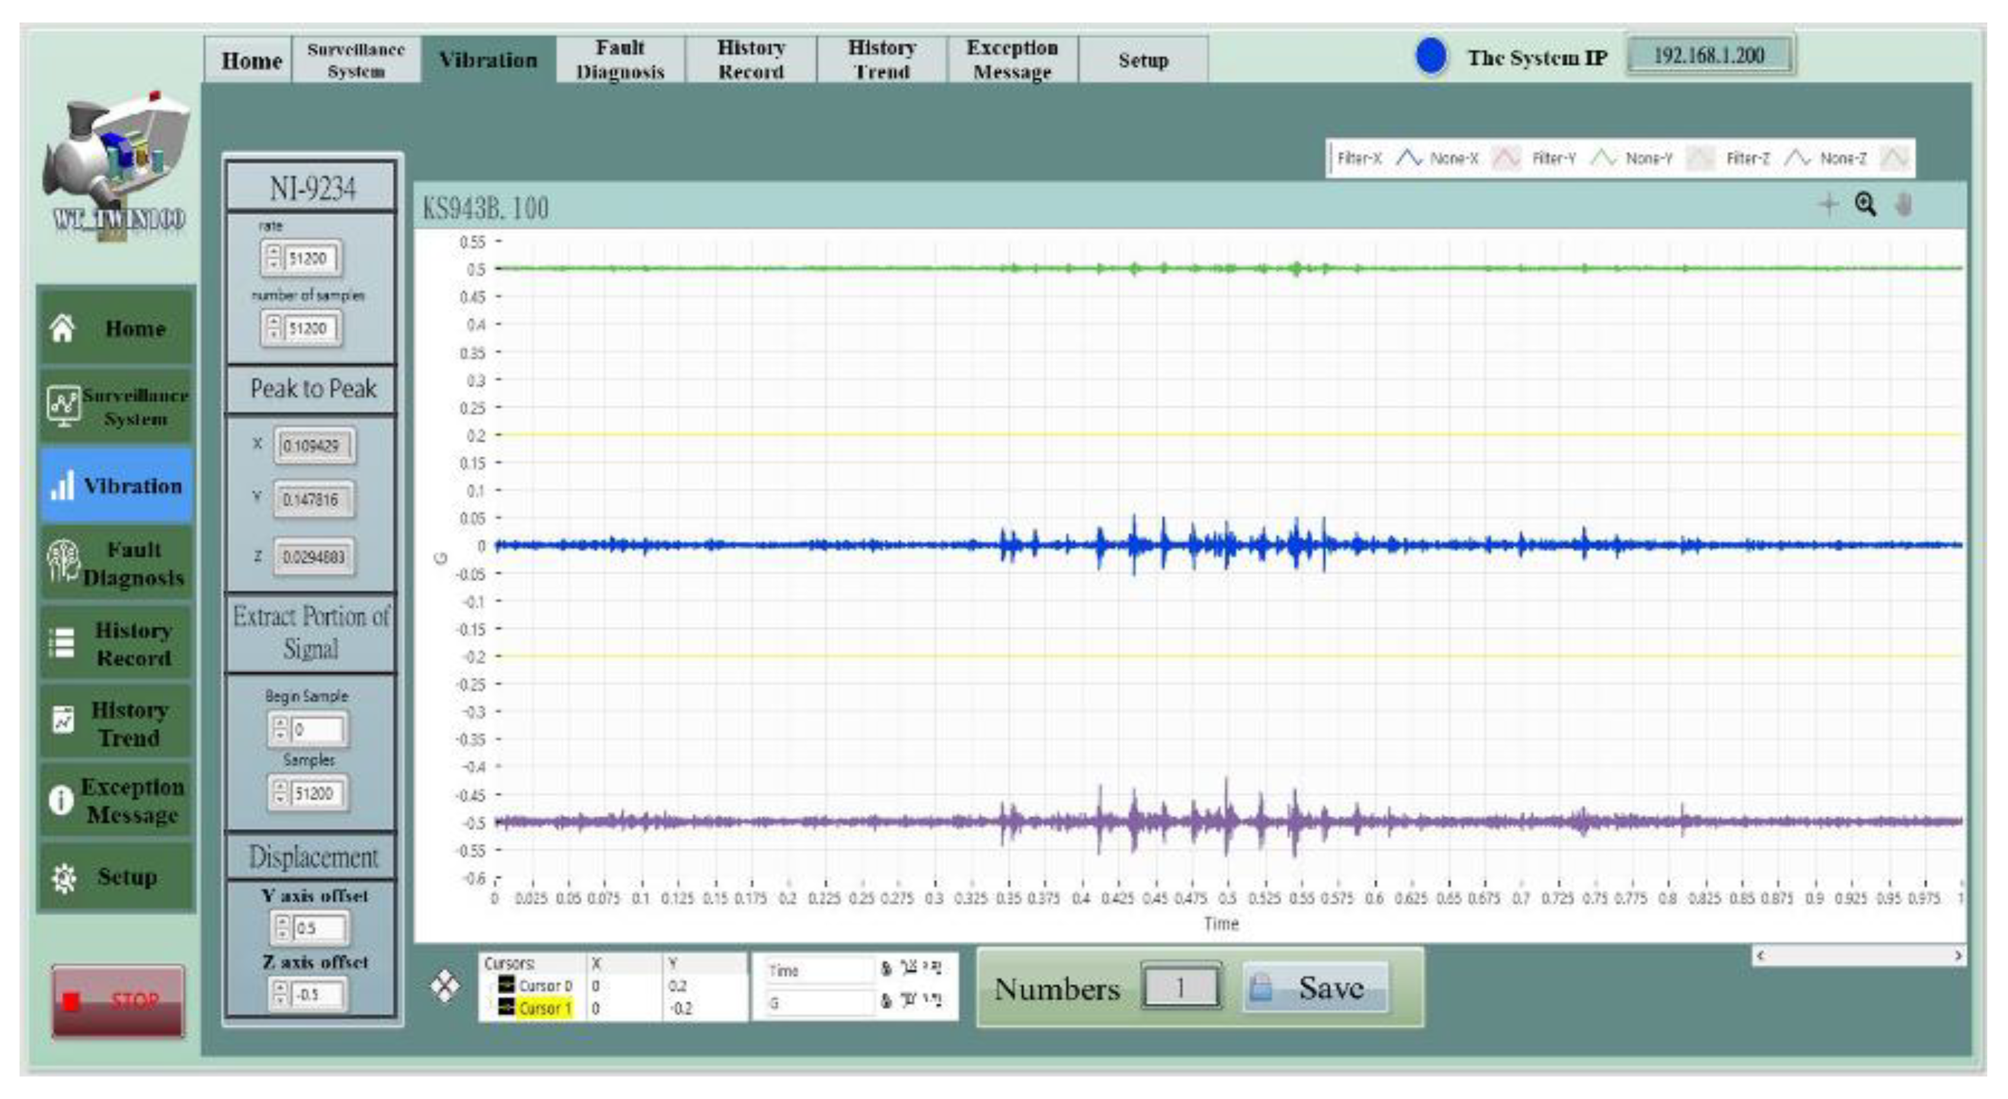The height and width of the screenshot is (1099, 2008).
Task: Increment the rate stepper arrows
Action: [x=273, y=252]
